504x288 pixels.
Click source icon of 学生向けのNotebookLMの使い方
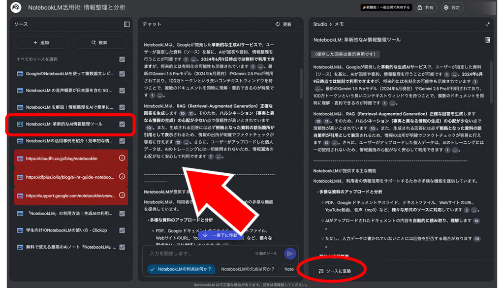(20, 230)
